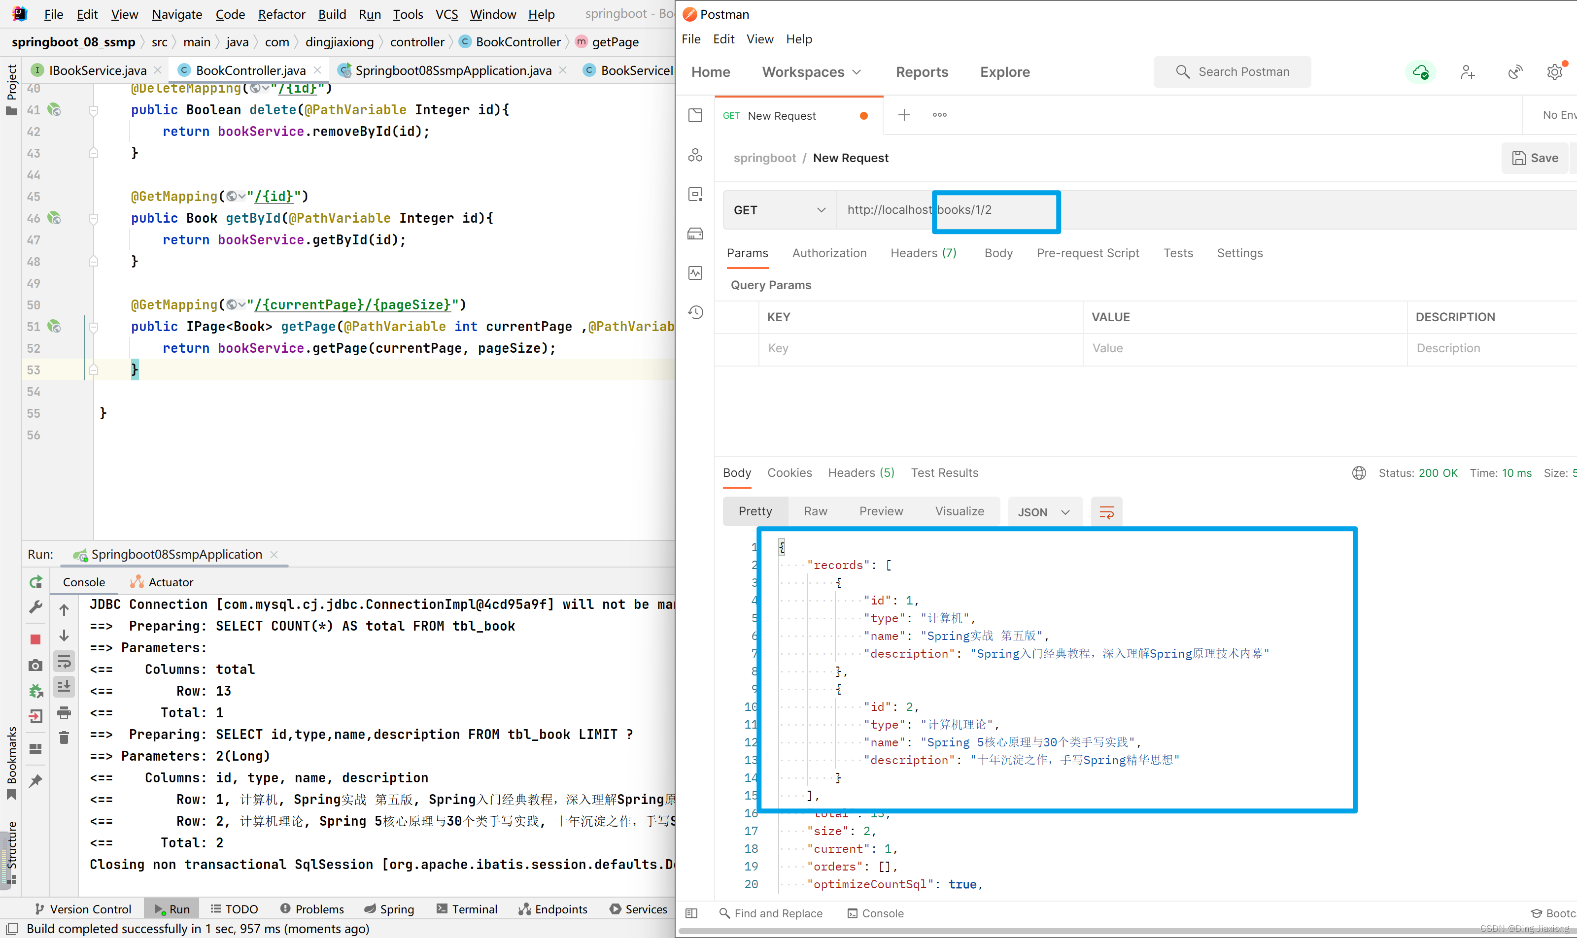Toggle the wrap lines icon in response
The width and height of the screenshot is (1577, 938).
click(1106, 512)
